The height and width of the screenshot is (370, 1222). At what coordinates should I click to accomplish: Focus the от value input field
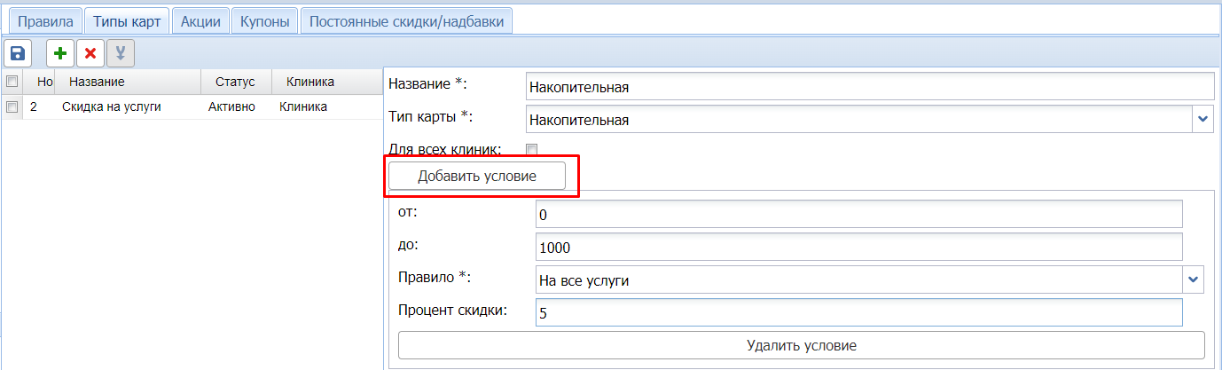[x=858, y=215]
